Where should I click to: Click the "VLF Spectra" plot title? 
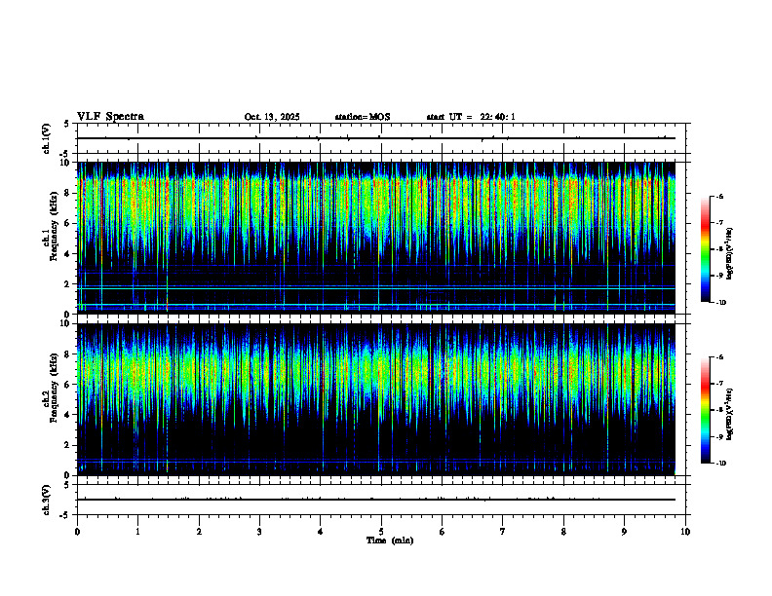point(110,117)
